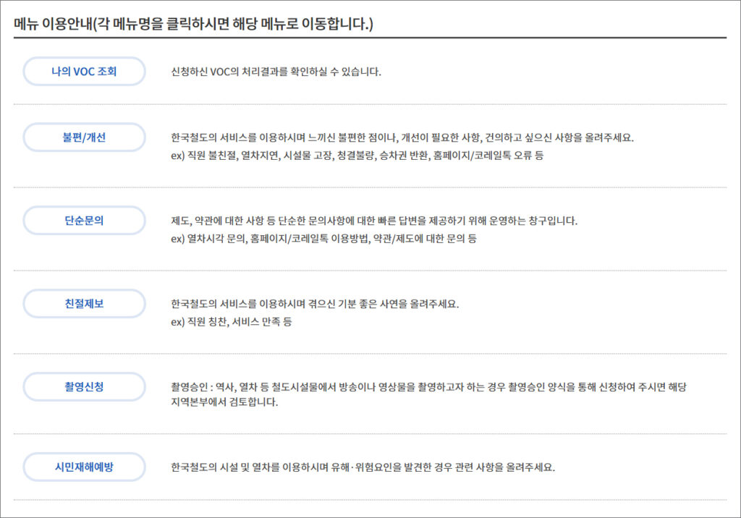The width and height of the screenshot is (741, 518).
Task: Select the 단순문의 menu button
Action: point(84,221)
